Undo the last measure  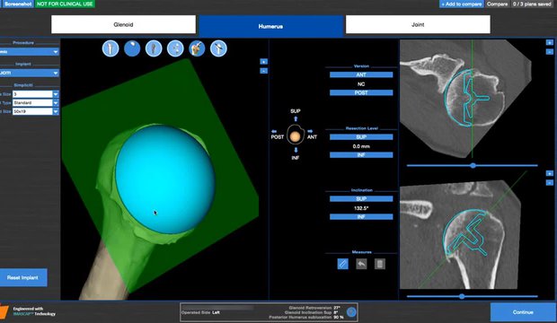point(361,264)
